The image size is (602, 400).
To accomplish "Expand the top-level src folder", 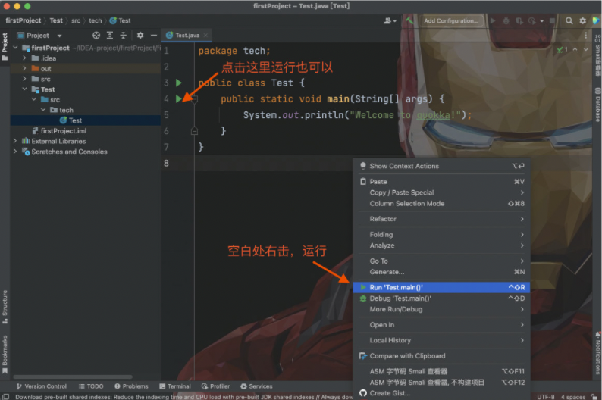I will [x=24, y=79].
